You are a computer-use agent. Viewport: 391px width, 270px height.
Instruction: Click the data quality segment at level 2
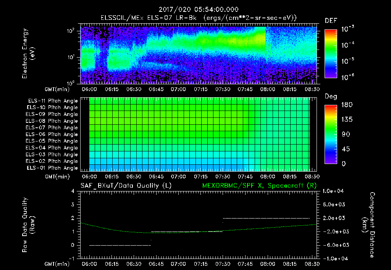click(x=266, y=218)
